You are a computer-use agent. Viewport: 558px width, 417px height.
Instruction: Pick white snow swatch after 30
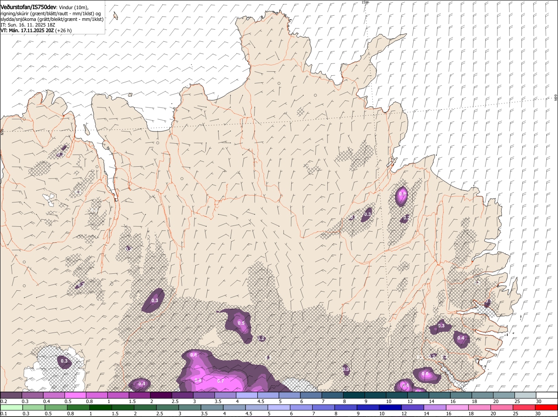[x=546, y=395]
